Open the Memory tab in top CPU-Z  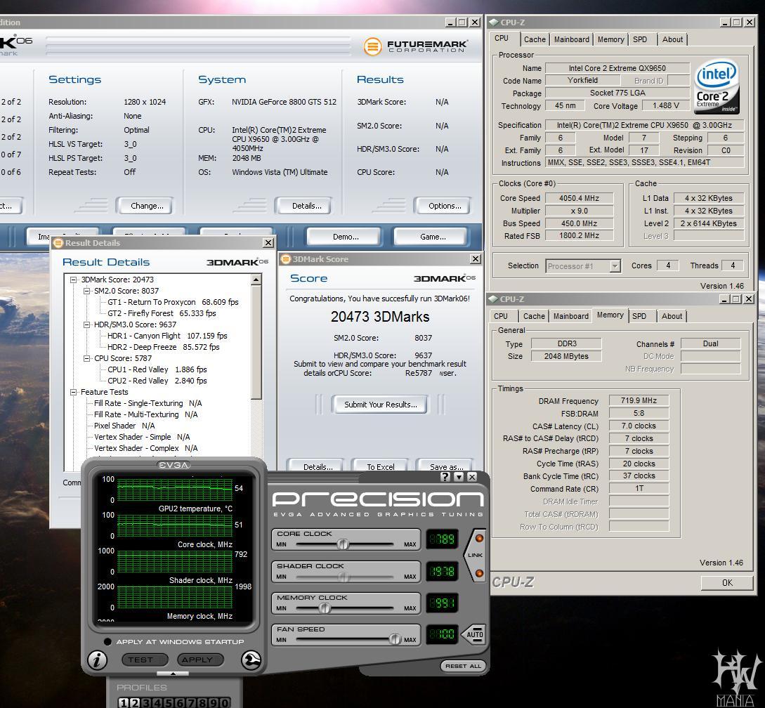610,39
